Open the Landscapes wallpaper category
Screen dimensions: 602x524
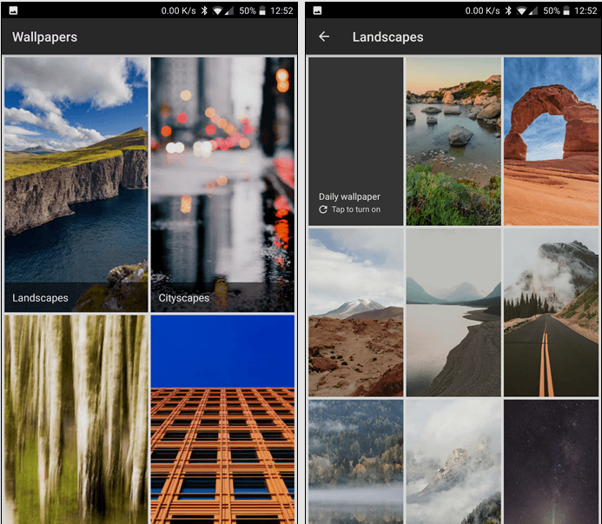point(76,184)
